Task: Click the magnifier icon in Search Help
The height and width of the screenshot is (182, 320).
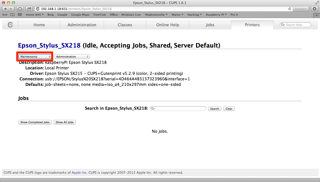Action: point(283,25)
